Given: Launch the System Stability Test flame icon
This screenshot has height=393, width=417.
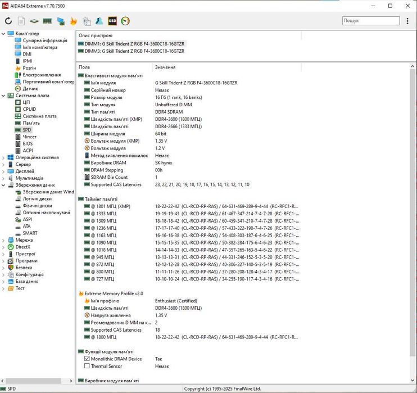Looking at the screenshot, I should click(x=74, y=21).
